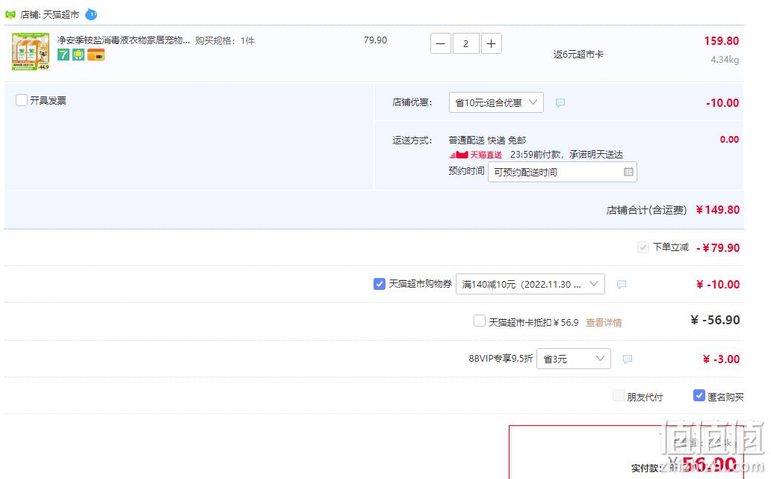This screenshot has width=771, height=479.
Task: Toggle the 下单立减 checkbox
Action: coord(643,247)
